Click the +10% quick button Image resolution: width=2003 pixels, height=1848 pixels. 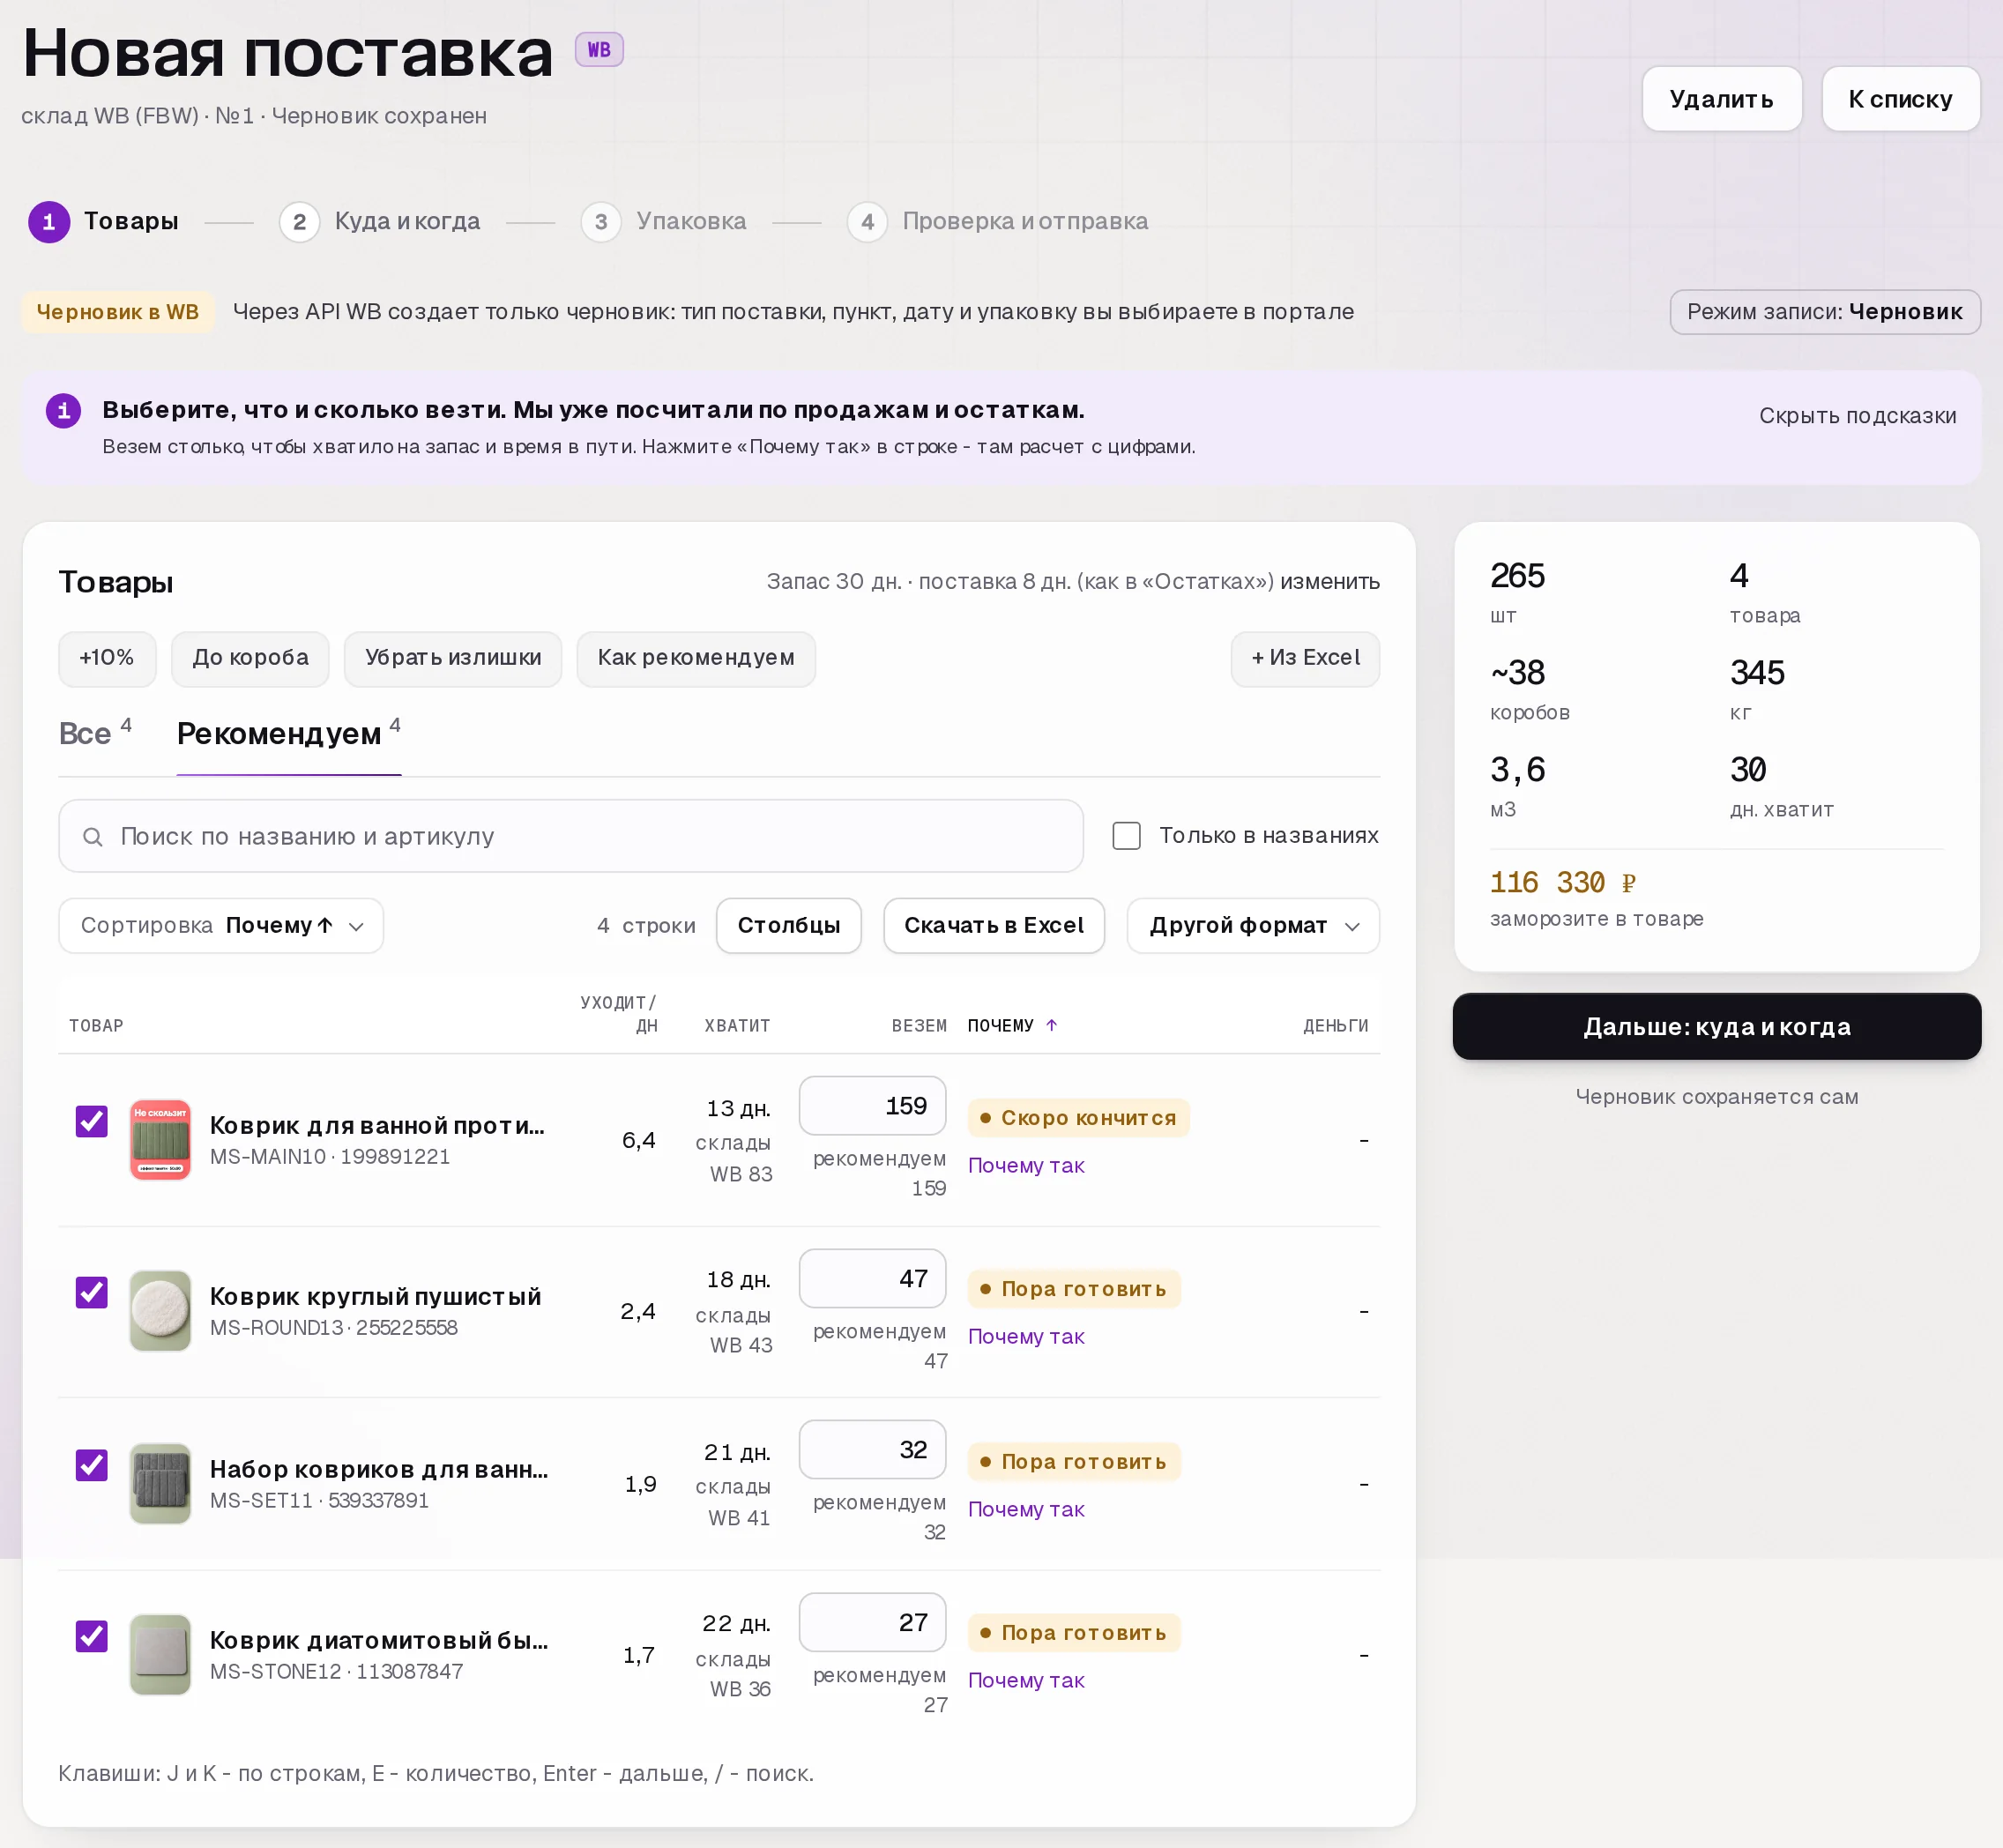pyautogui.click(x=107, y=658)
